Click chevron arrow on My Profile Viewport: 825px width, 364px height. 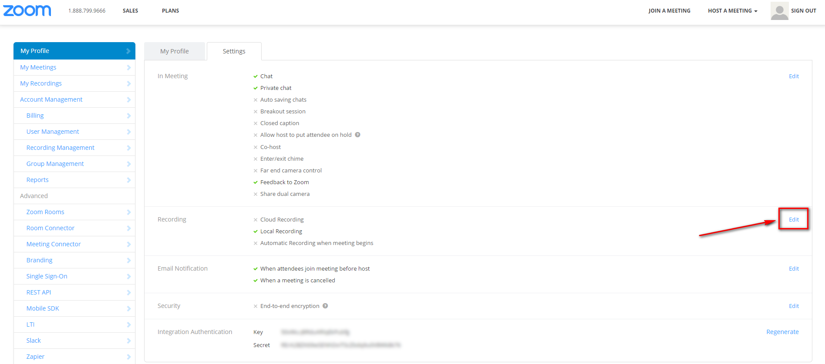click(128, 51)
